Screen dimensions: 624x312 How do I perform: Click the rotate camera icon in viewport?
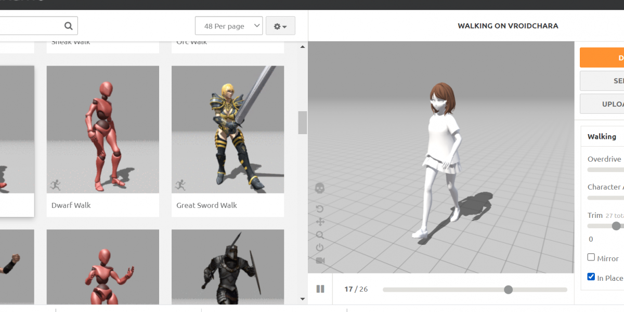[320, 209]
